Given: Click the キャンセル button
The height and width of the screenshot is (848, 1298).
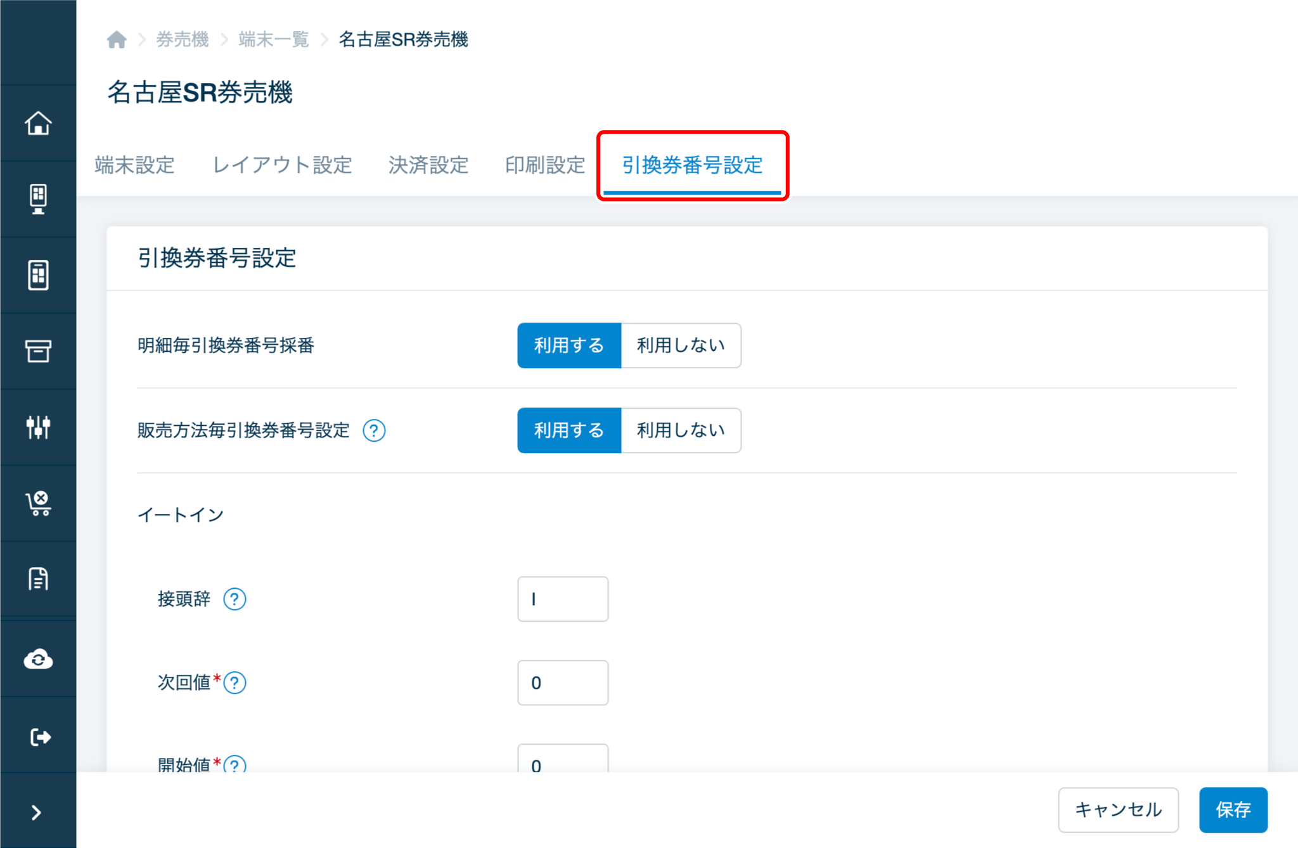Looking at the screenshot, I should [1118, 809].
